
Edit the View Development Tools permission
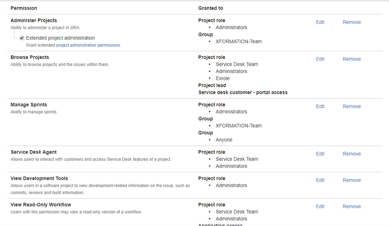(x=320, y=180)
